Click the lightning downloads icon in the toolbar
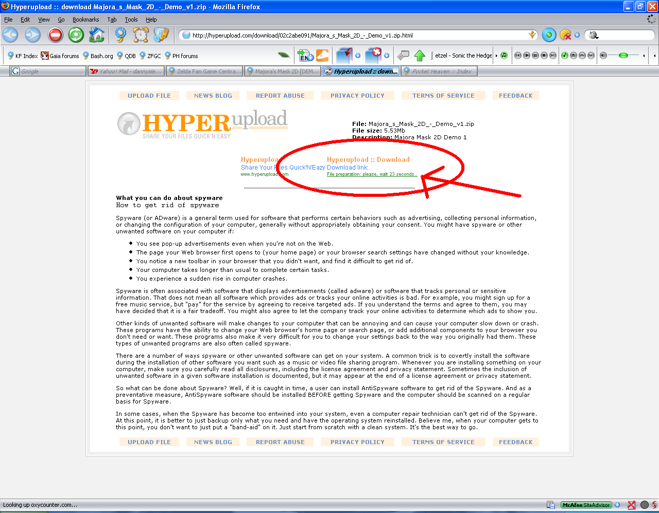The image size is (659, 513). (161, 35)
